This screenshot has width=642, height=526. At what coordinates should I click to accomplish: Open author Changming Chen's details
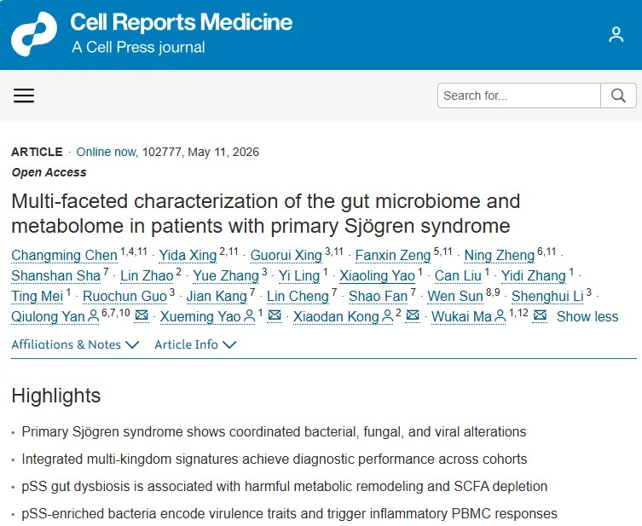(64, 255)
